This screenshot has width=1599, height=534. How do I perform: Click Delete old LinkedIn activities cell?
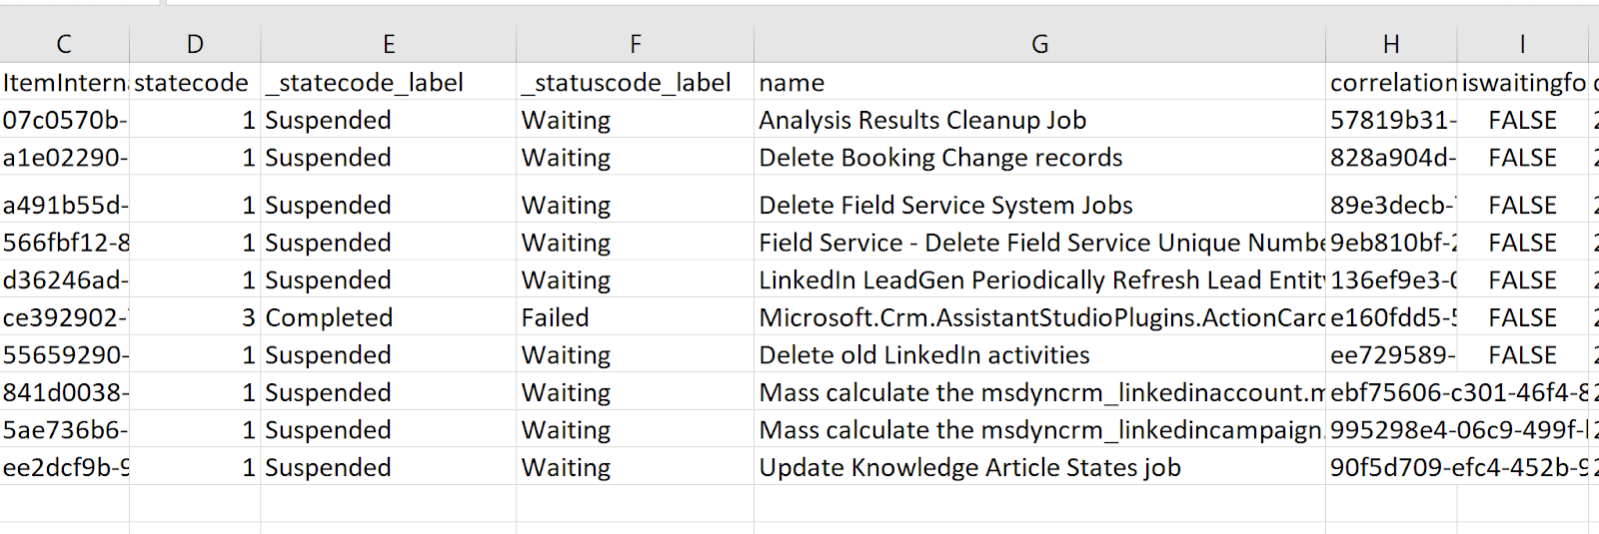1039,355
